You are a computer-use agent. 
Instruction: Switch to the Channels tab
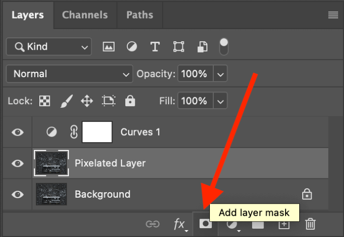pos(85,15)
